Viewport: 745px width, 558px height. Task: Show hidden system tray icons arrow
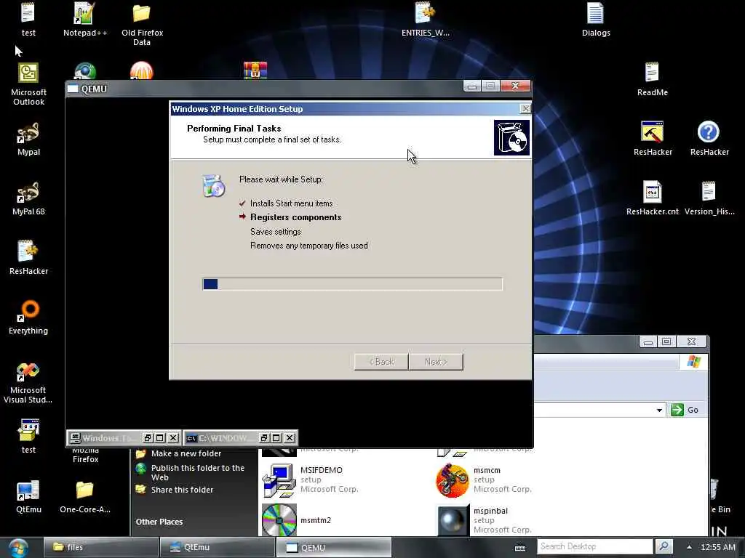click(x=689, y=547)
